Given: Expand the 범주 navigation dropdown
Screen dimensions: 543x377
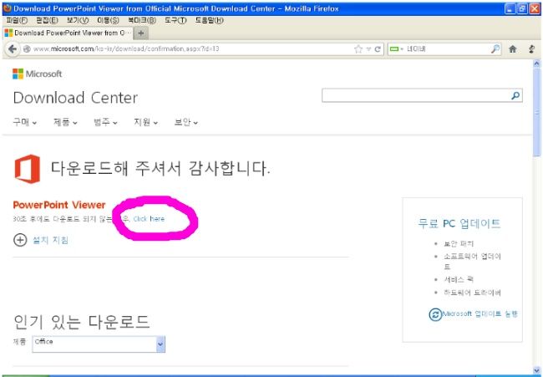Looking at the screenshot, I should pyautogui.click(x=105, y=122).
